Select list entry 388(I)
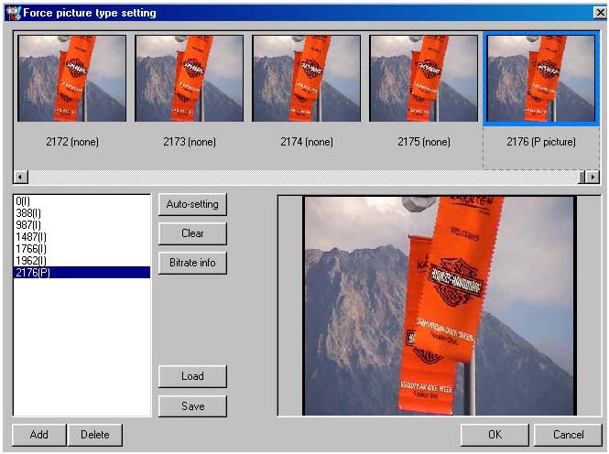The image size is (609, 454). [82, 213]
